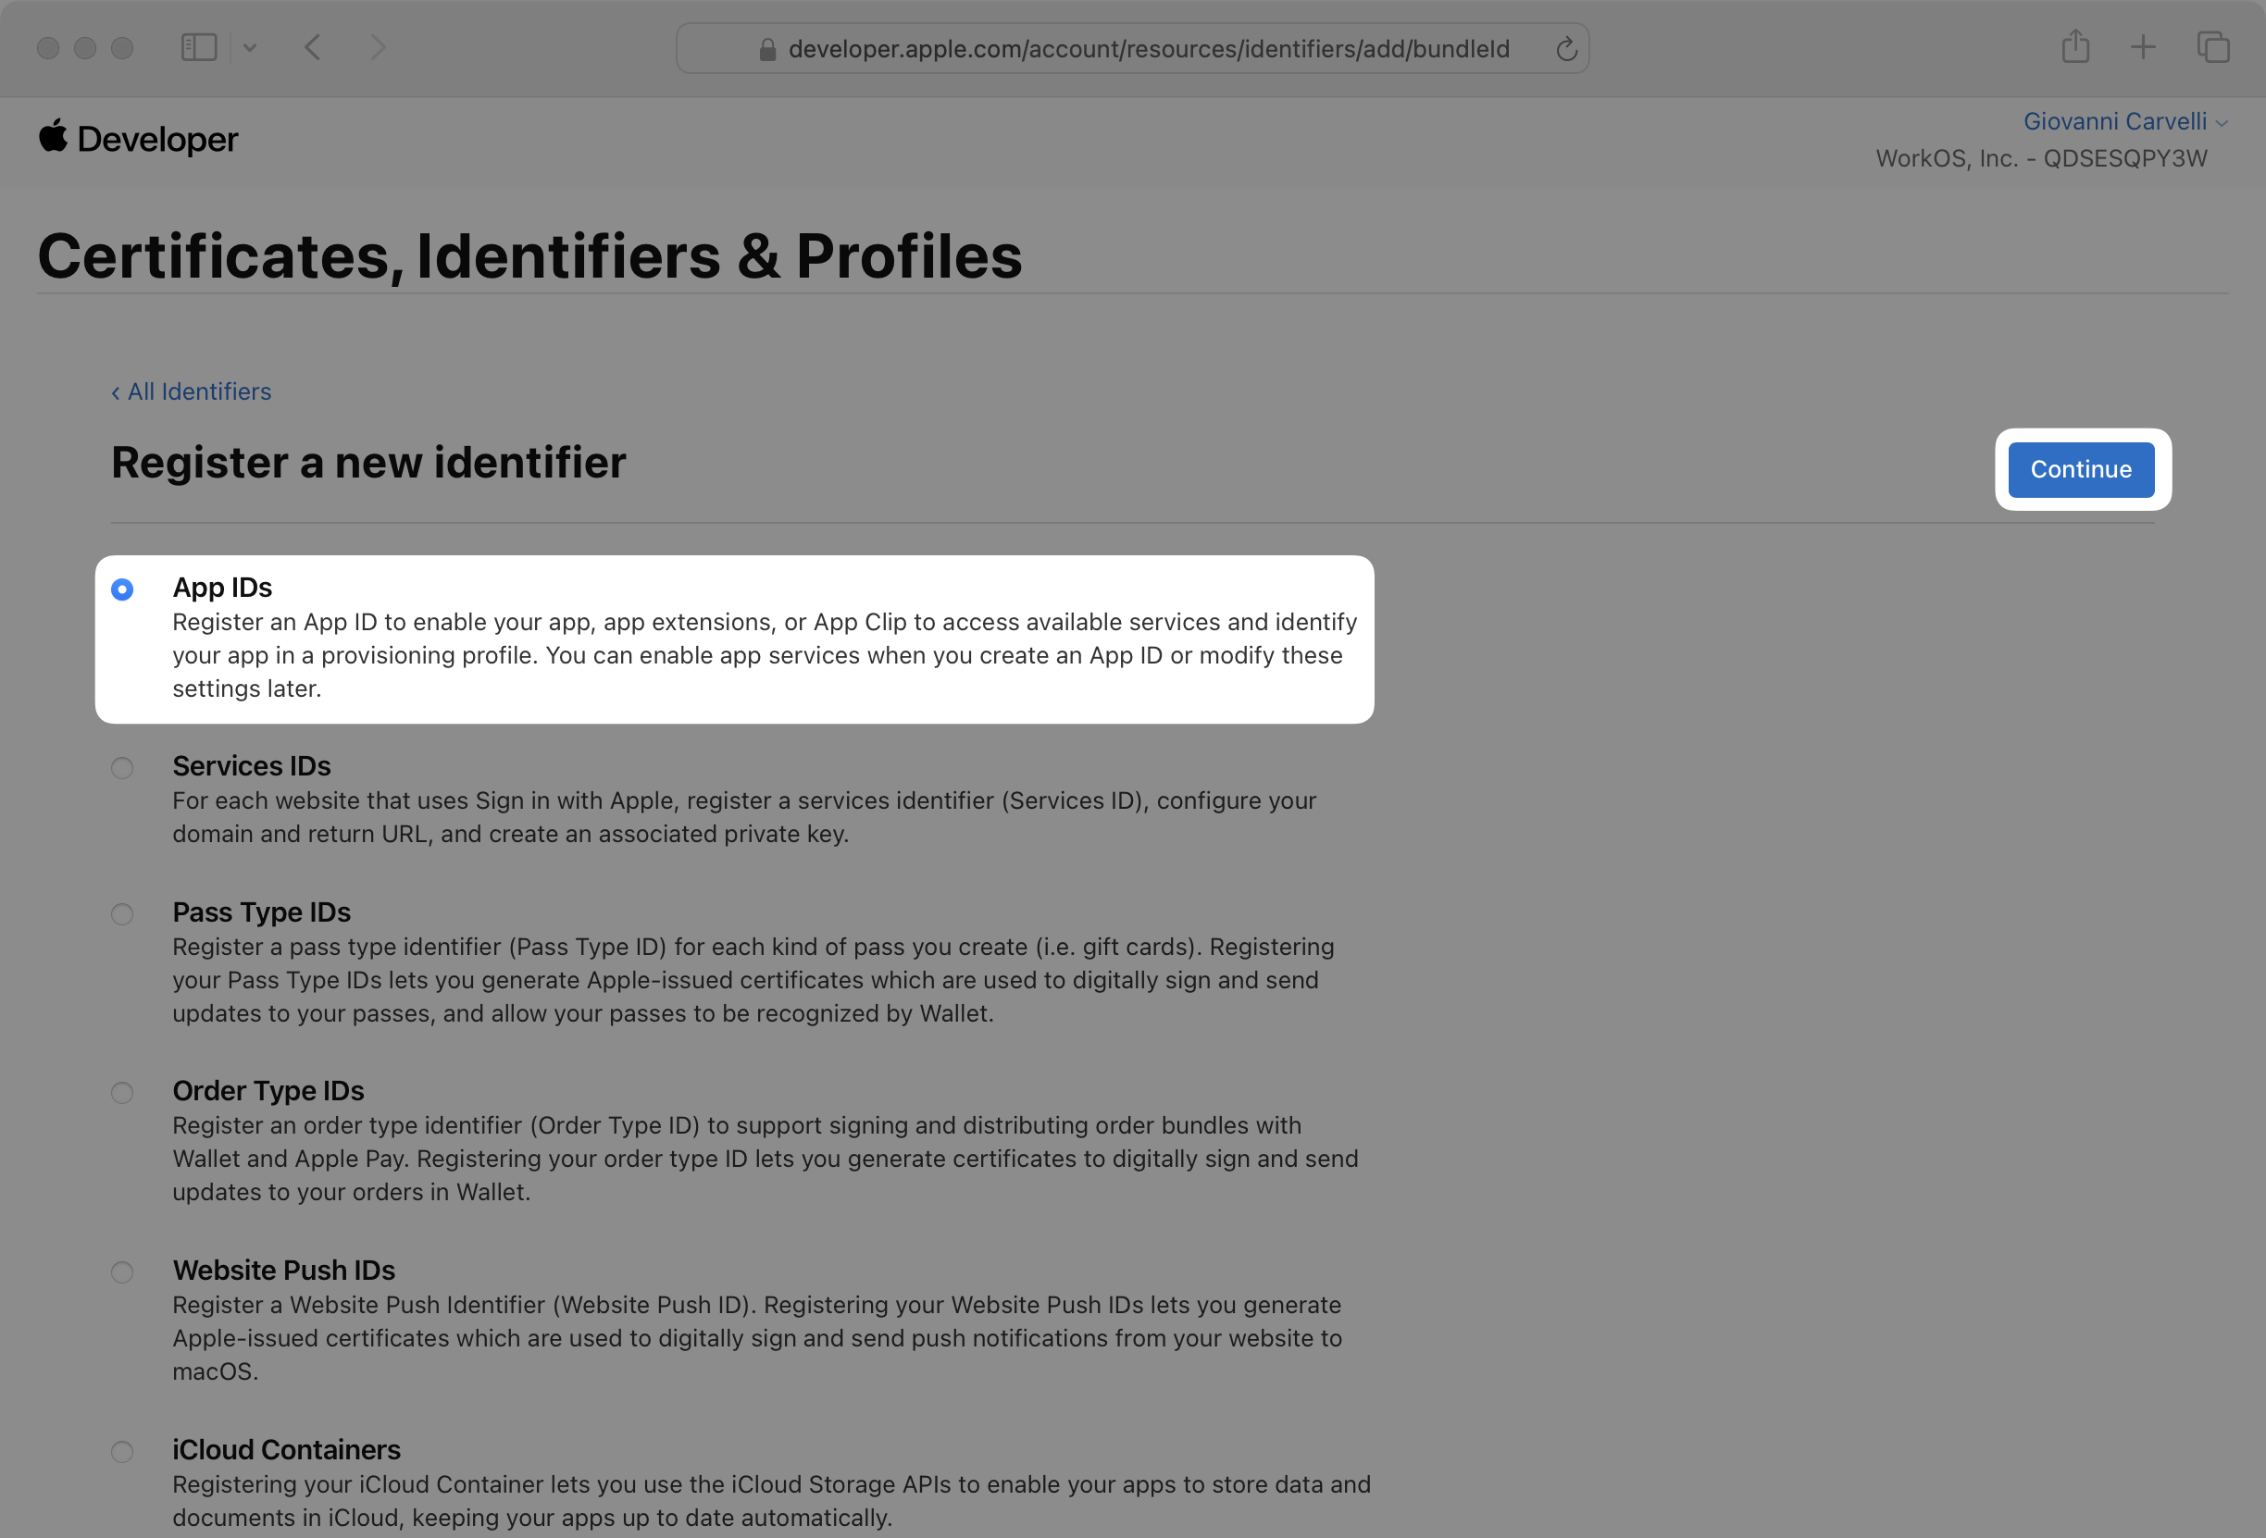Image resolution: width=2266 pixels, height=1538 pixels.
Task: Open the Share icon in toolbar
Action: coord(2075,46)
